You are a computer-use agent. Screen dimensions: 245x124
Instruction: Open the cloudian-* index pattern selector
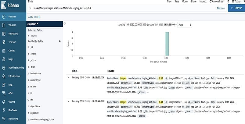pos(45,24)
